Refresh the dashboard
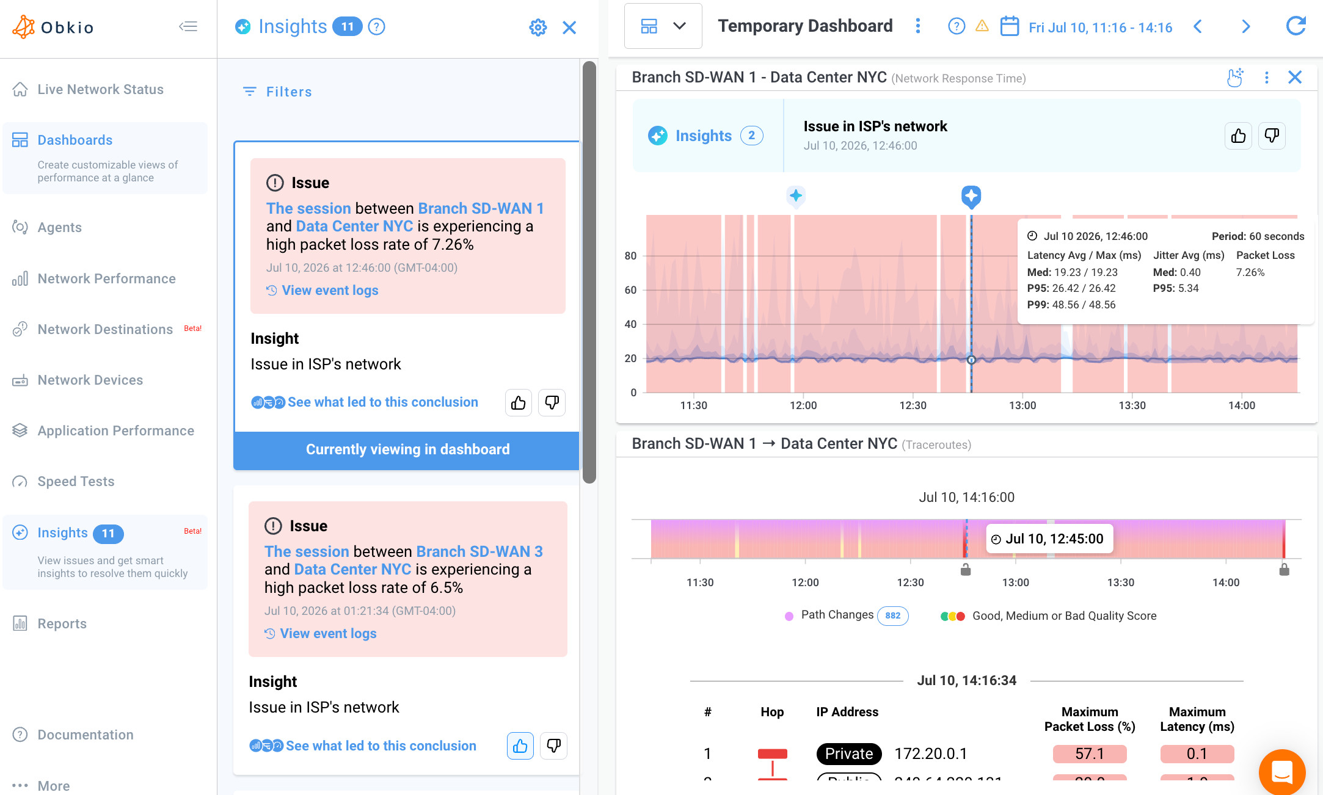1323x795 pixels. point(1296,26)
